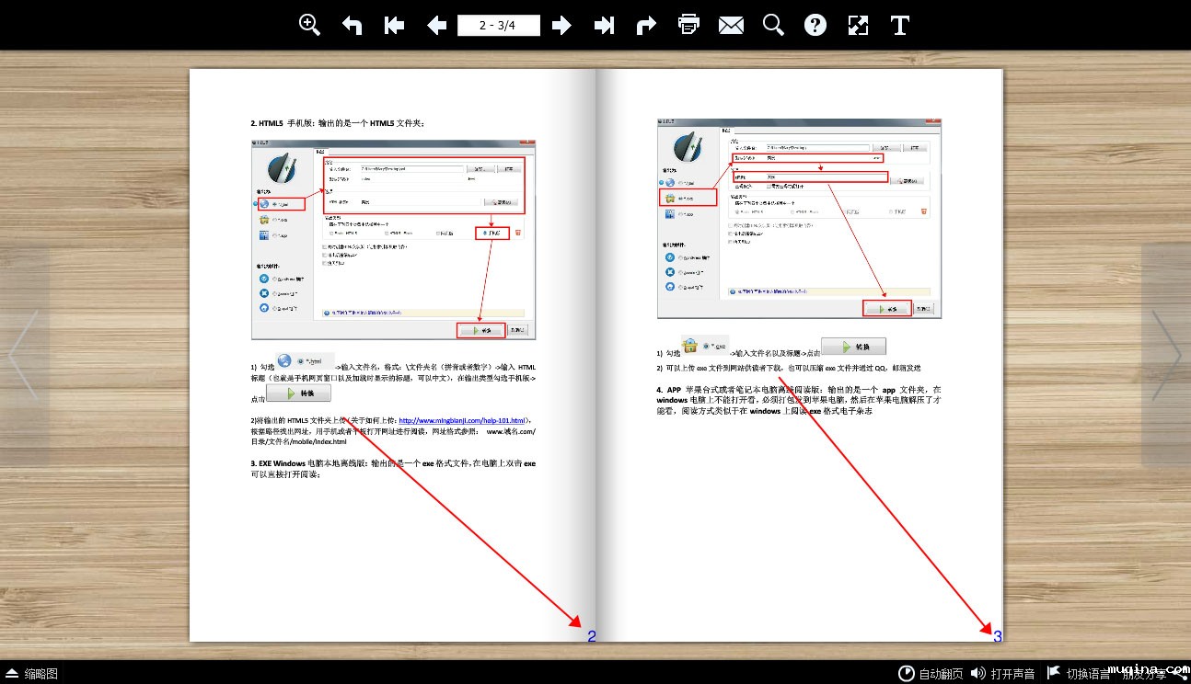Share the book via email envelope icon

tap(731, 25)
